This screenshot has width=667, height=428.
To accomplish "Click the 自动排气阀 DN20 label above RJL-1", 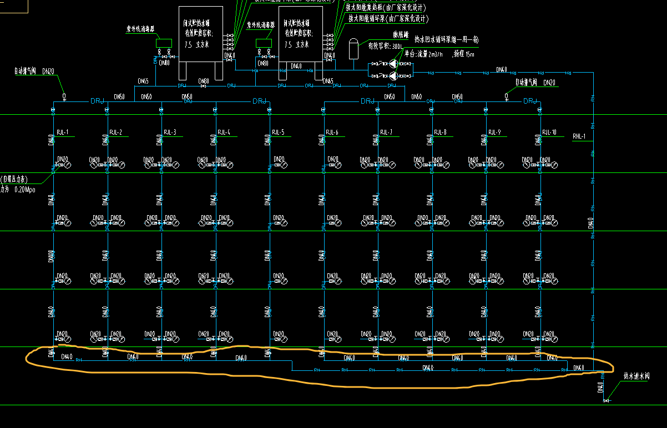I will (35, 72).
